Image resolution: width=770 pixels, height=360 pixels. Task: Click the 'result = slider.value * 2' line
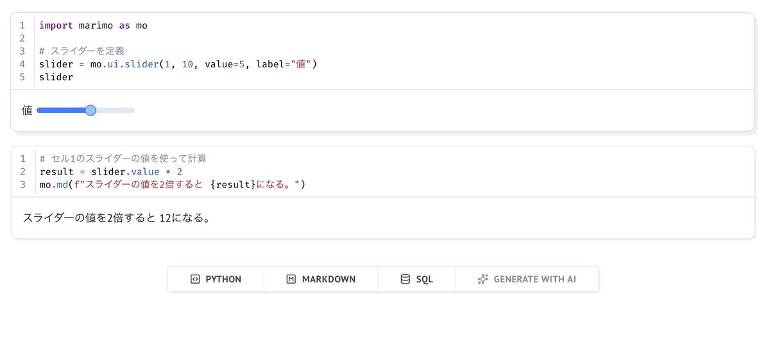tap(111, 172)
